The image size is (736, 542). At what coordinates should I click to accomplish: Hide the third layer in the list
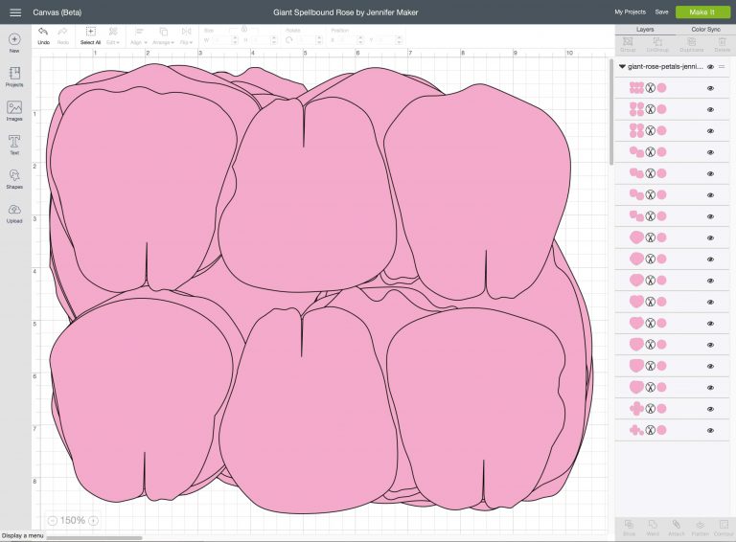click(710, 131)
